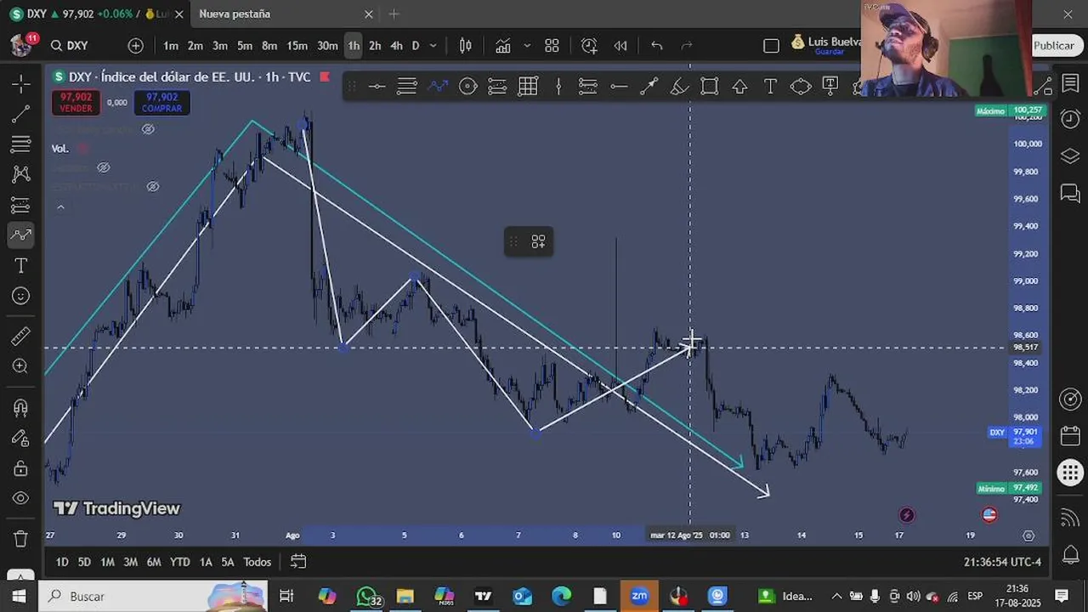1088x612 pixels.
Task: Select the text T tool in favorites toolbar
Action: tap(770, 86)
